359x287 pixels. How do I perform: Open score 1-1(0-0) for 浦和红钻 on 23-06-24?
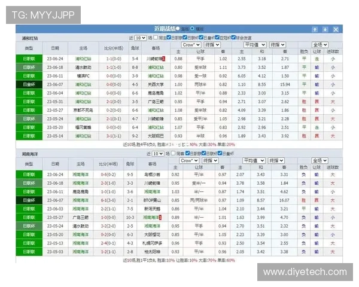[x=114, y=59]
